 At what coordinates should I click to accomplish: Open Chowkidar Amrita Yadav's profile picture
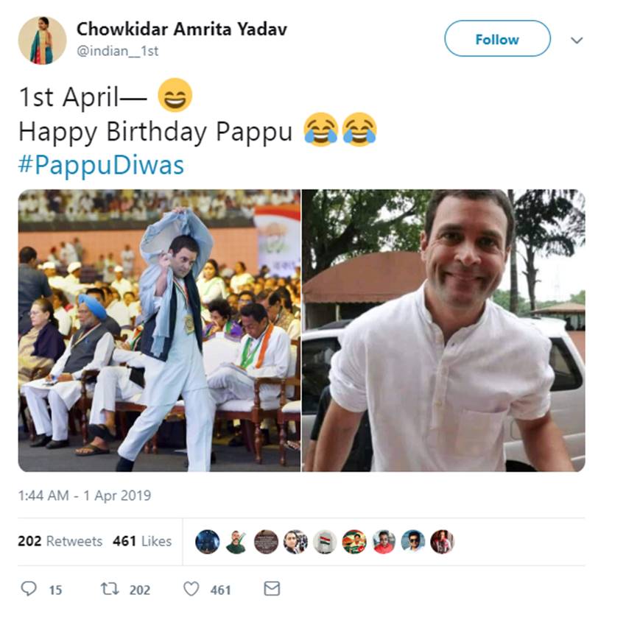(x=42, y=40)
